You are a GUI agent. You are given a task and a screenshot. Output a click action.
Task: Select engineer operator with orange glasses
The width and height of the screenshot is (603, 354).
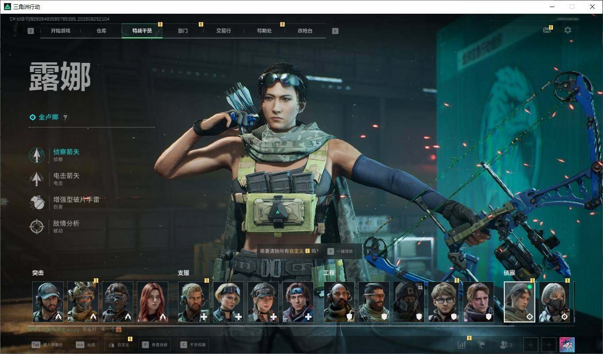pos(374,302)
